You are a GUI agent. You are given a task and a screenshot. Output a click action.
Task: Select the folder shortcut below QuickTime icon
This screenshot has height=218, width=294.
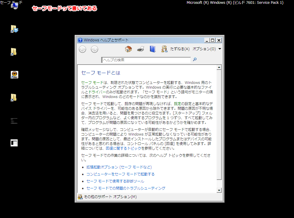tap(14, 97)
